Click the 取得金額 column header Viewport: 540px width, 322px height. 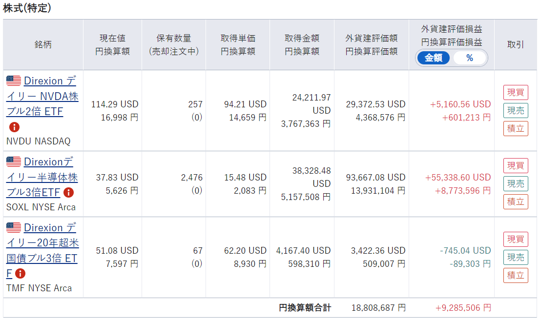point(302,45)
